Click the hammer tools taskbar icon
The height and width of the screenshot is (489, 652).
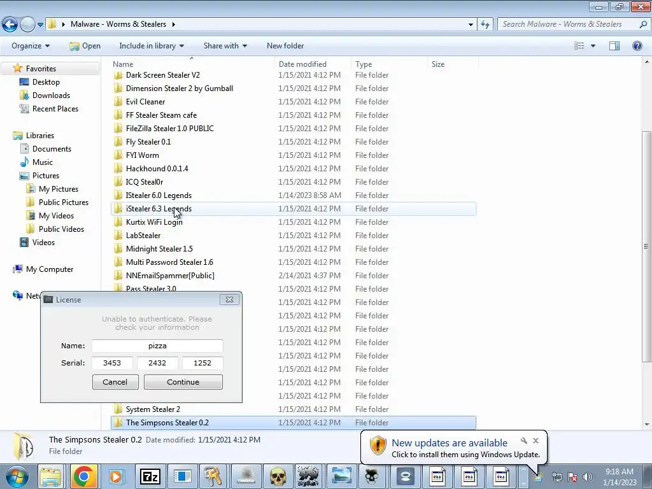(213, 476)
